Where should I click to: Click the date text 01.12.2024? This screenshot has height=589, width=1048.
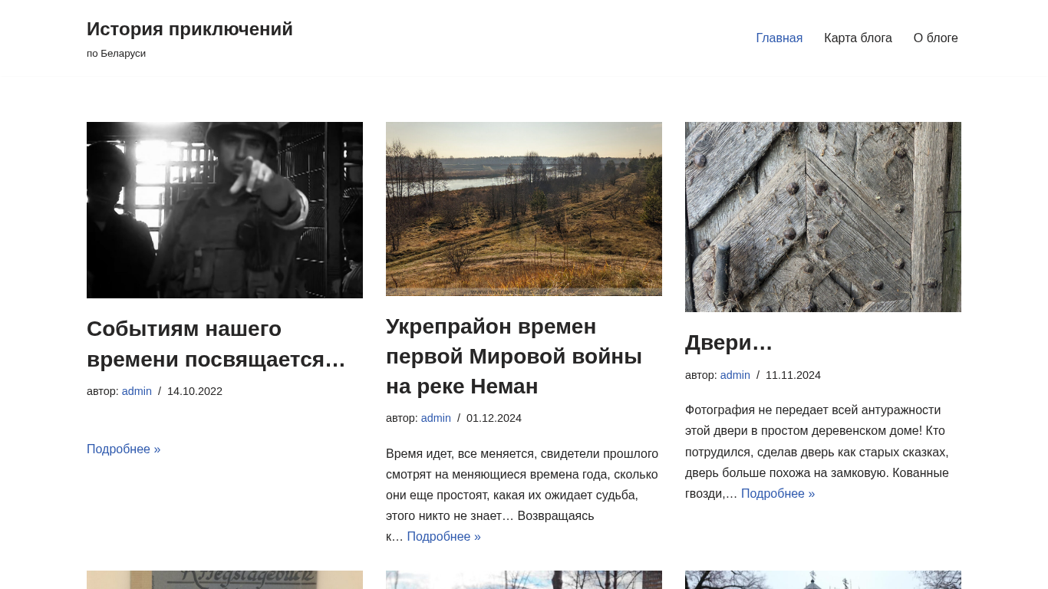[x=494, y=418]
